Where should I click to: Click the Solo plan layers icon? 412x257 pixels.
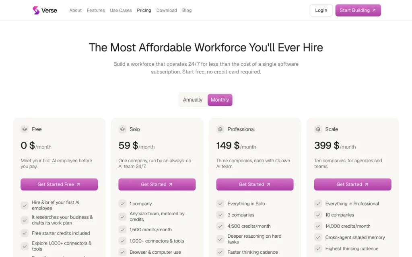tap(122, 129)
